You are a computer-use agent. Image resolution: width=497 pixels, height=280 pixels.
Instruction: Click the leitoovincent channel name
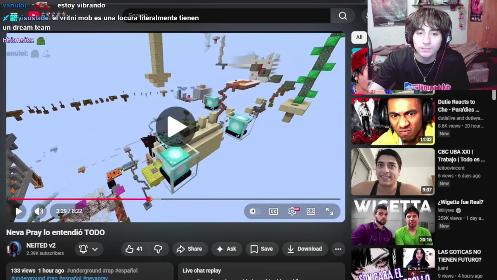click(x=451, y=168)
